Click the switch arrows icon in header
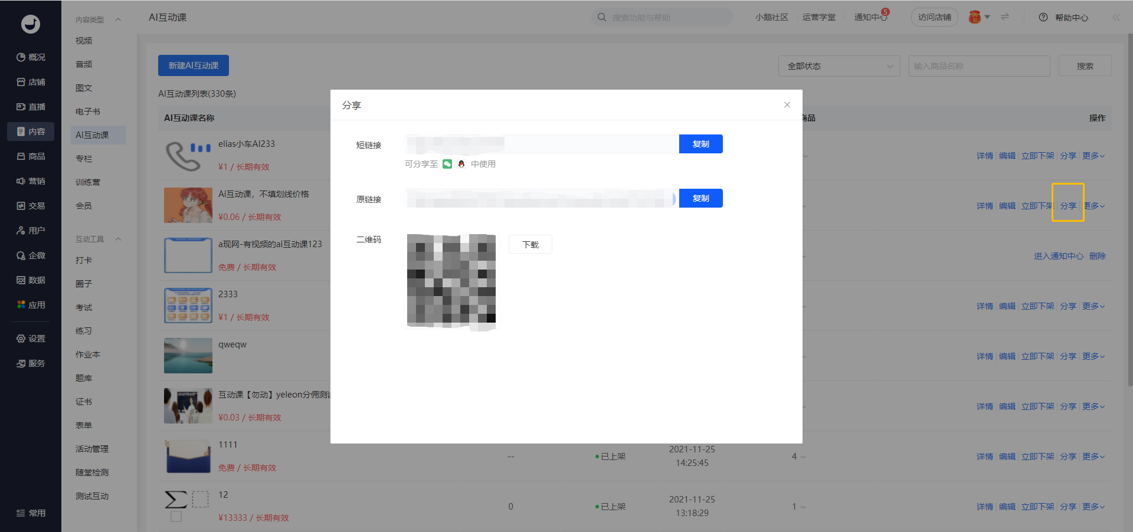 (x=1005, y=17)
